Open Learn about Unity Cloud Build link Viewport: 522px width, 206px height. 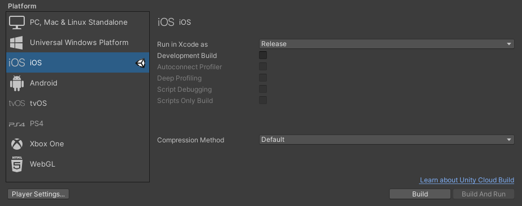[x=467, y=180]
